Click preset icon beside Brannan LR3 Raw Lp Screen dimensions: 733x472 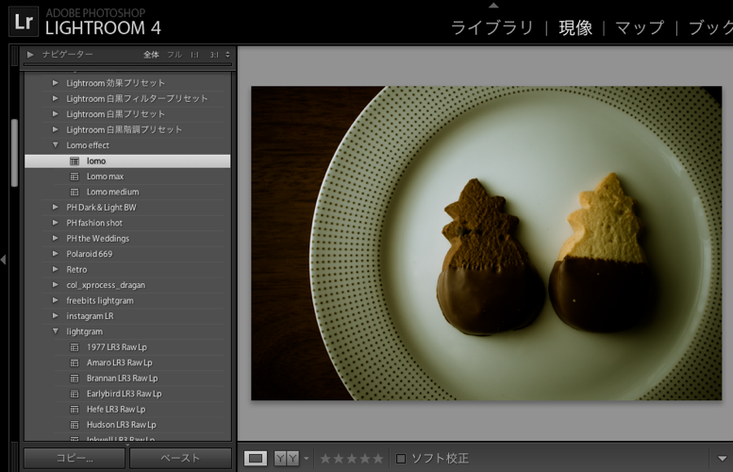click(x=75, y=378)
